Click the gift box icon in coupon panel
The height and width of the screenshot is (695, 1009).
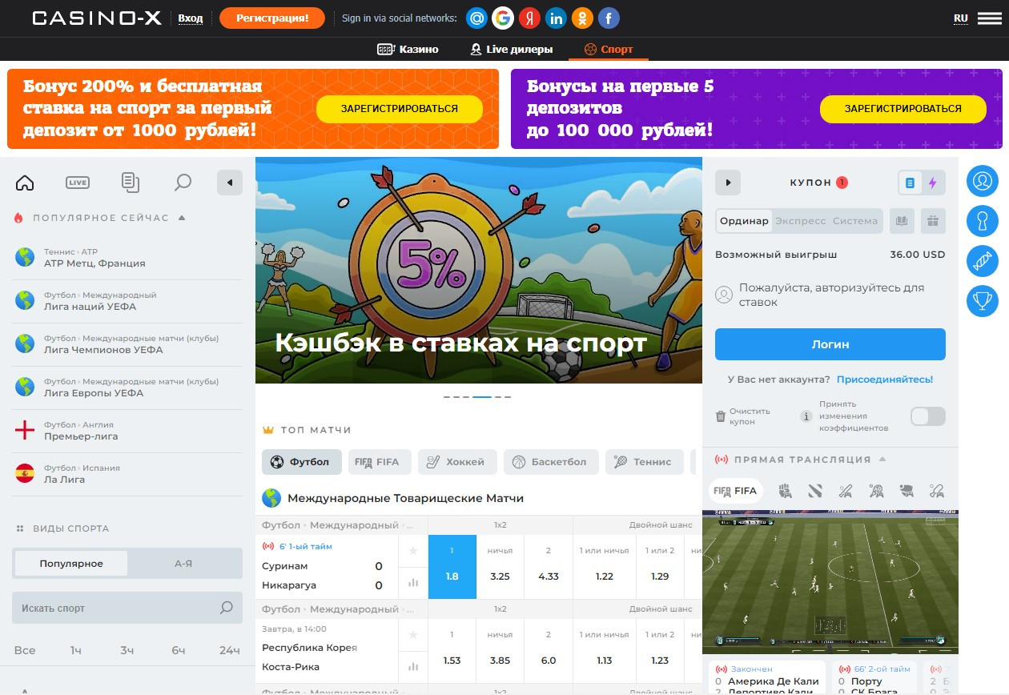[x=932, y=221]
